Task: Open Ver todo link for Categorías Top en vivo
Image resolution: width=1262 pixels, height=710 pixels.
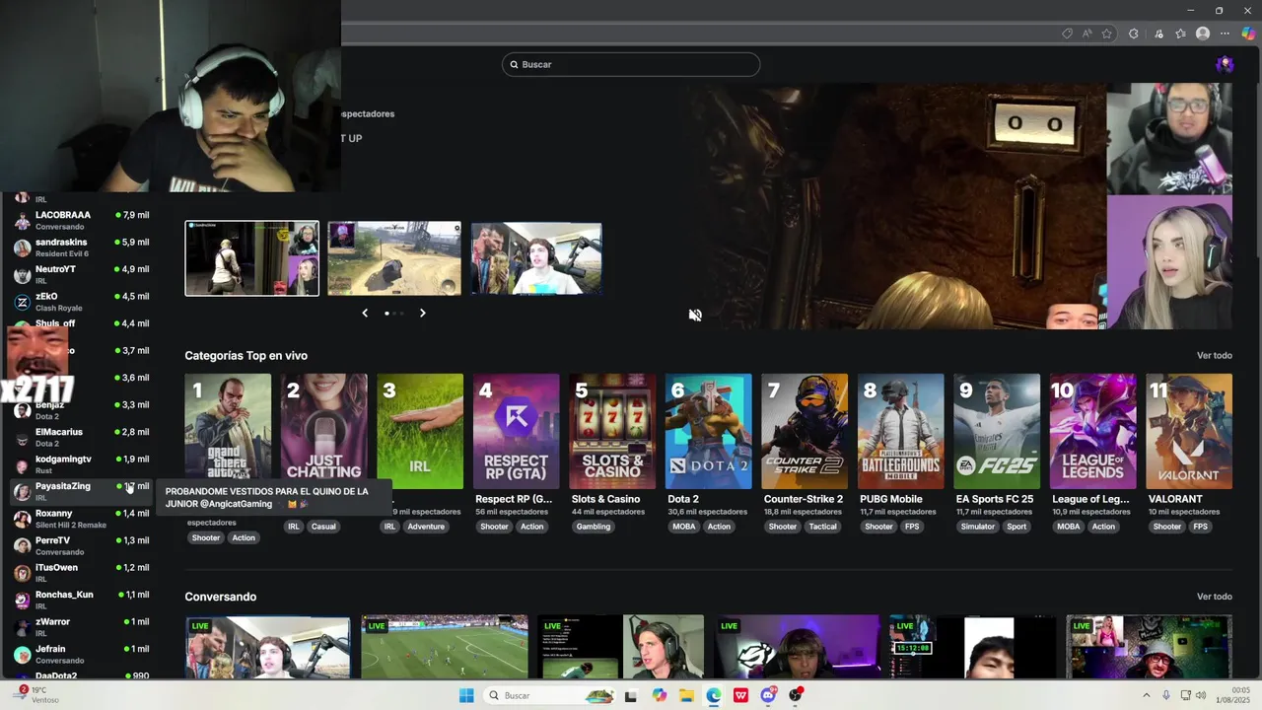Action: [1215, 355]
